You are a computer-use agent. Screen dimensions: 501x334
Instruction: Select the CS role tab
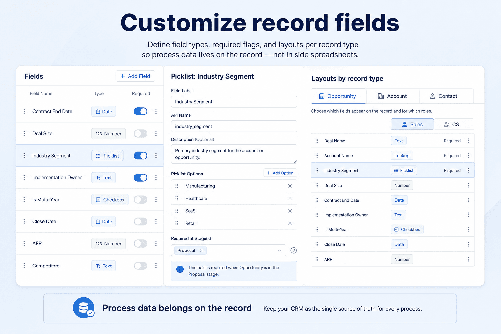(454, 124)
